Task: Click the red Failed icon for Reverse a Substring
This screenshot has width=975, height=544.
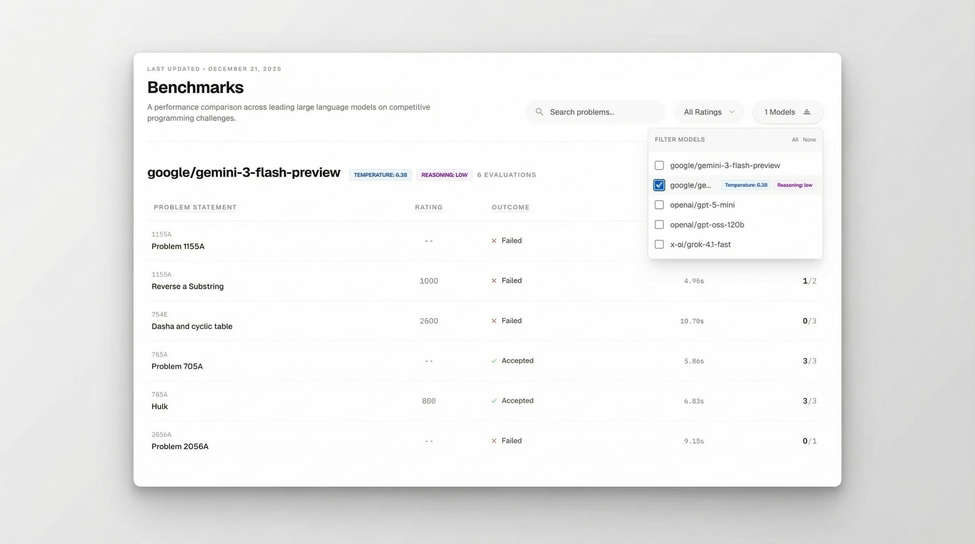Action: (494, 281)
